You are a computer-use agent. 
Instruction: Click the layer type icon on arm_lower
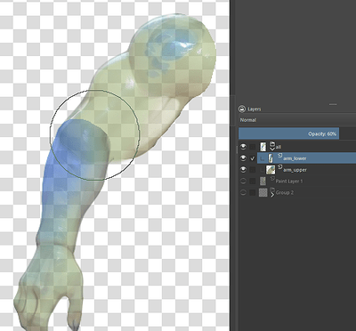[279, 155]
